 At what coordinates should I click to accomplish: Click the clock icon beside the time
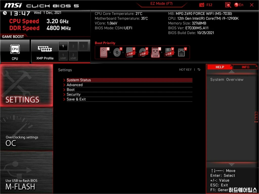click(5, 13)
